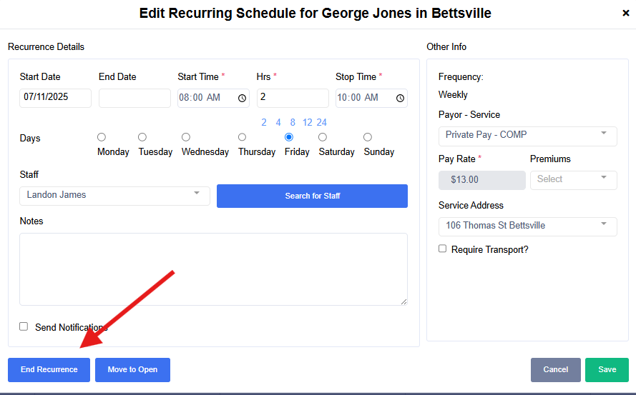Pick the 12 hours shortcut link

307,122
